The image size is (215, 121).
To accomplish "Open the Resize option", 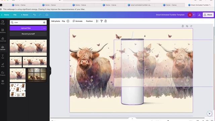I will tap(25, 15).
